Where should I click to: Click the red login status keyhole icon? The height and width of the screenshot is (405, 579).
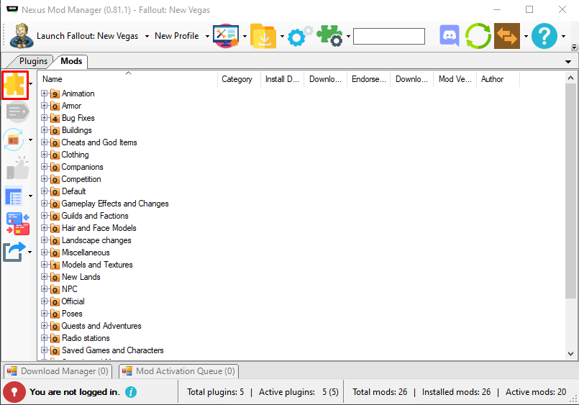point(14,392)
